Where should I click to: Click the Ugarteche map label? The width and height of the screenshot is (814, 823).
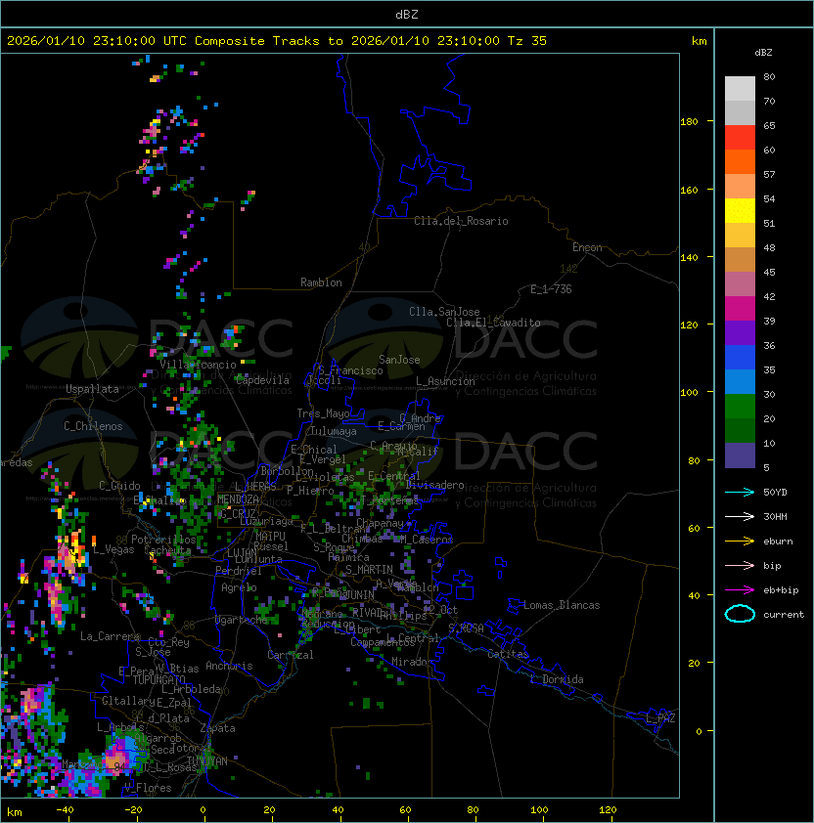242,620
